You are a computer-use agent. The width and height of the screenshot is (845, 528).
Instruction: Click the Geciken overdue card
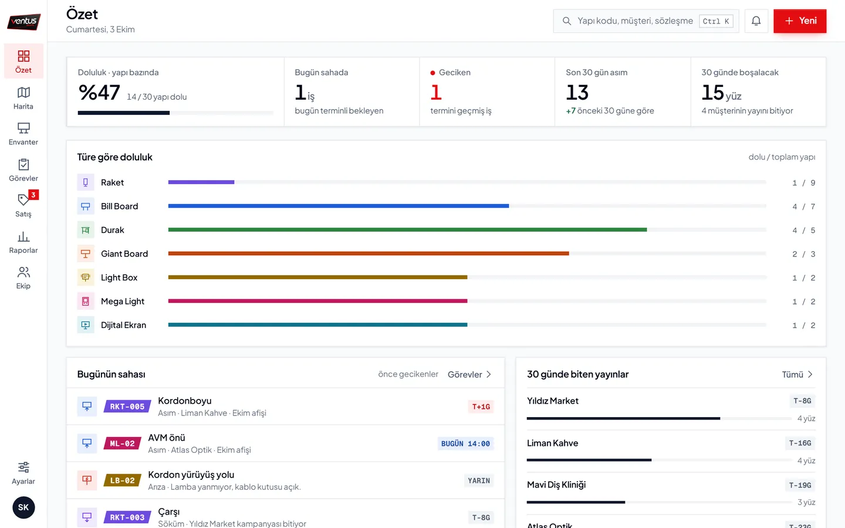point(487,92)
